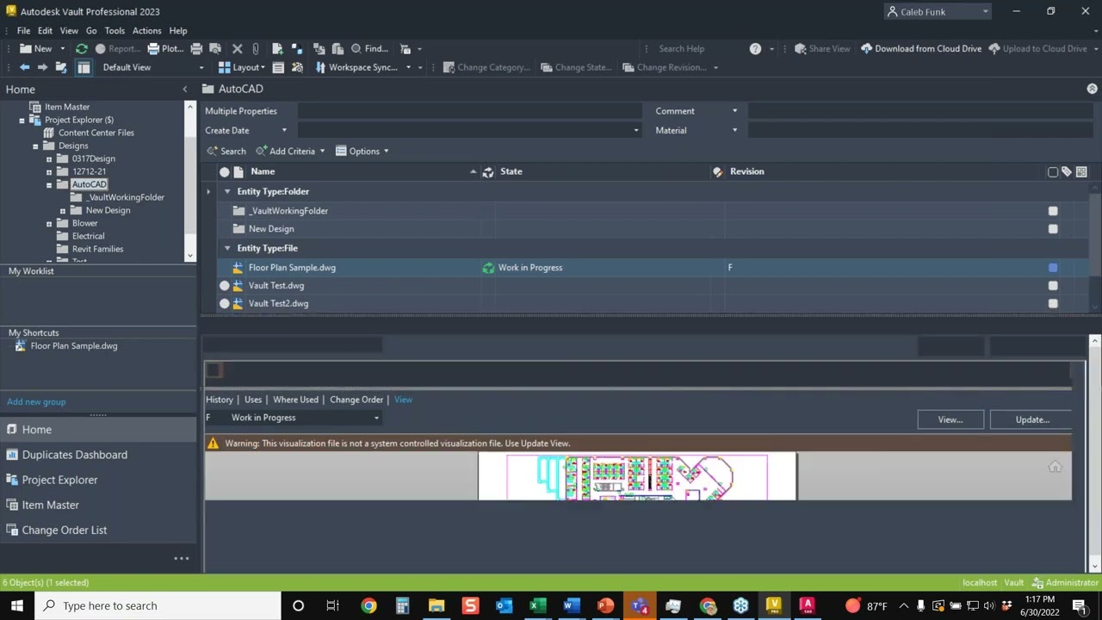
Task: Open Share View
Action: coord(822,48)
